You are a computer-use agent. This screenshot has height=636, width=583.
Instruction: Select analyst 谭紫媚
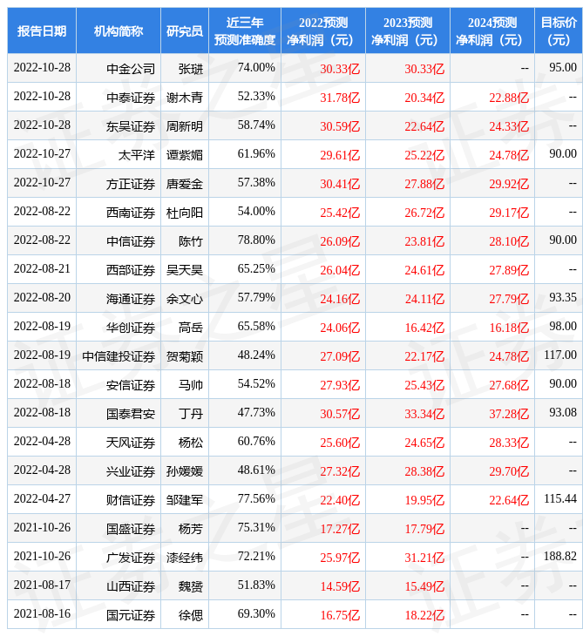coord(185,155)
